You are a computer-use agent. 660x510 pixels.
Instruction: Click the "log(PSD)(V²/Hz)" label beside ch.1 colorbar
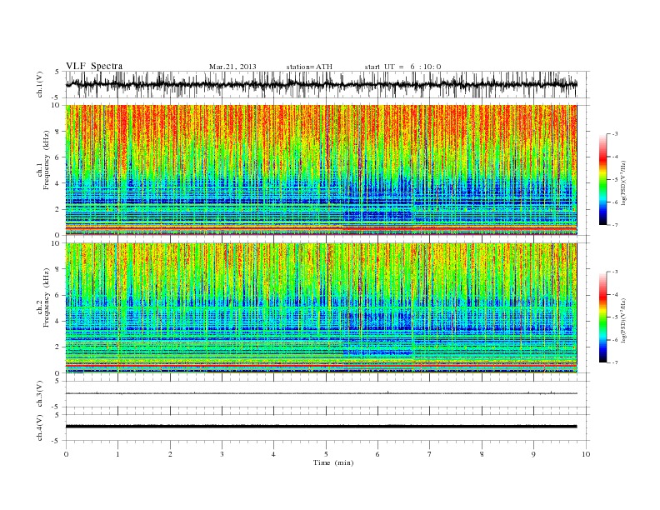[x=623, y=183]
